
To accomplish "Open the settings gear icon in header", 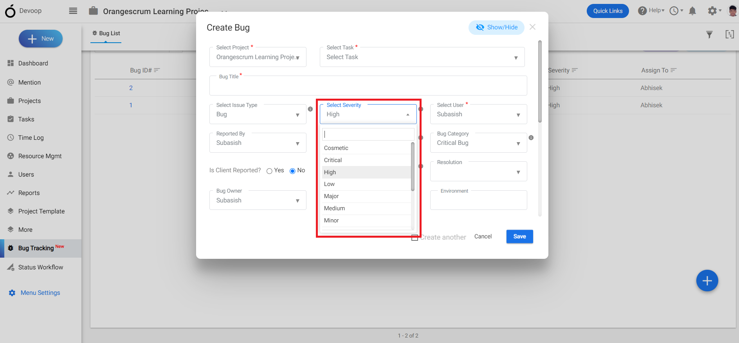I will pos(712,11).
